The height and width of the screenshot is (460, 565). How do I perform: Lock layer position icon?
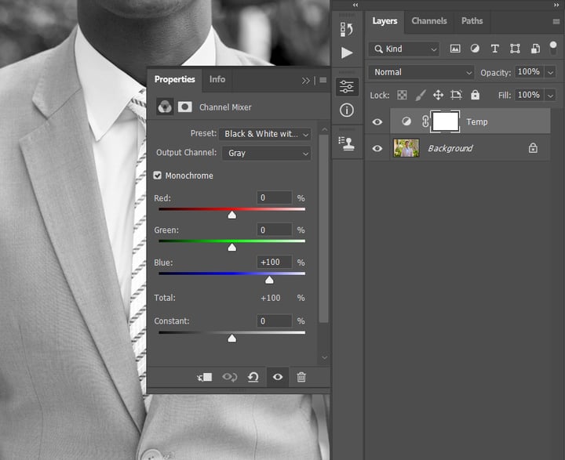pyautogui.click(x=438, y=95)
